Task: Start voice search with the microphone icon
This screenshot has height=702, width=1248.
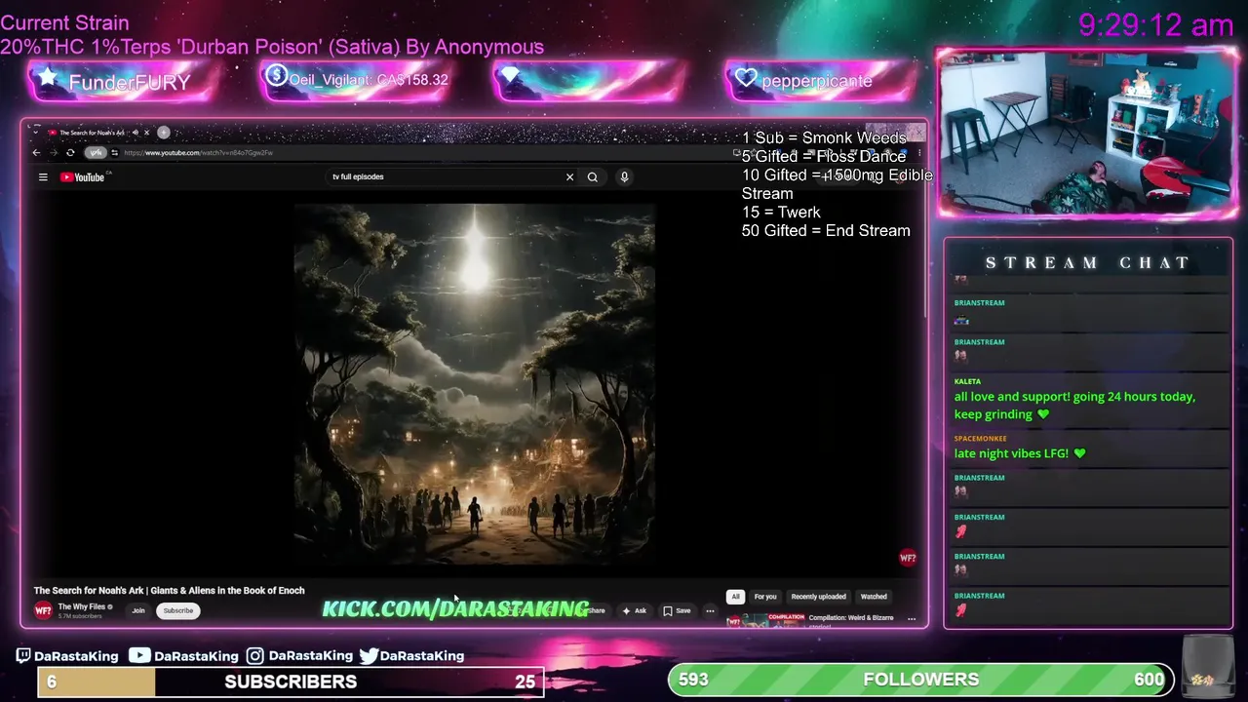Action: pyautogui.click(x=624, y=177)
